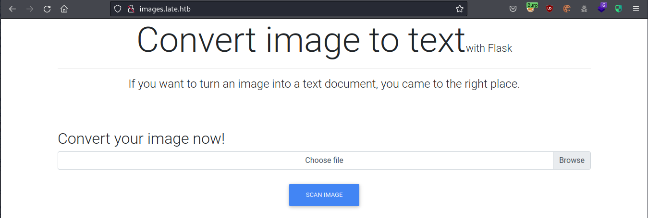Open the Firefox hamburger application menu
Screen dimensions: 648x218
(636, 9)
